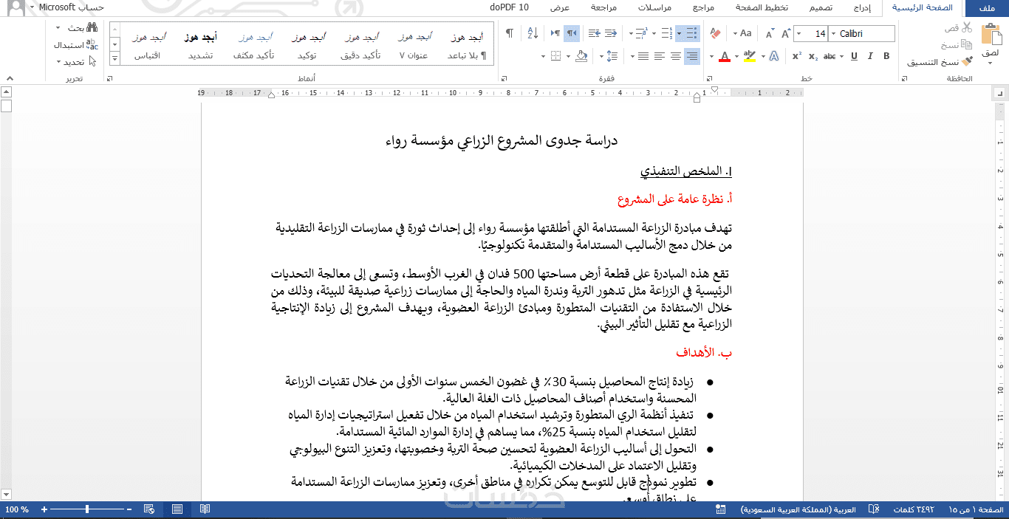This screenshot has width=1009, height=519.
Task: Open the Borders dropdown arrow
Action: 544,56
